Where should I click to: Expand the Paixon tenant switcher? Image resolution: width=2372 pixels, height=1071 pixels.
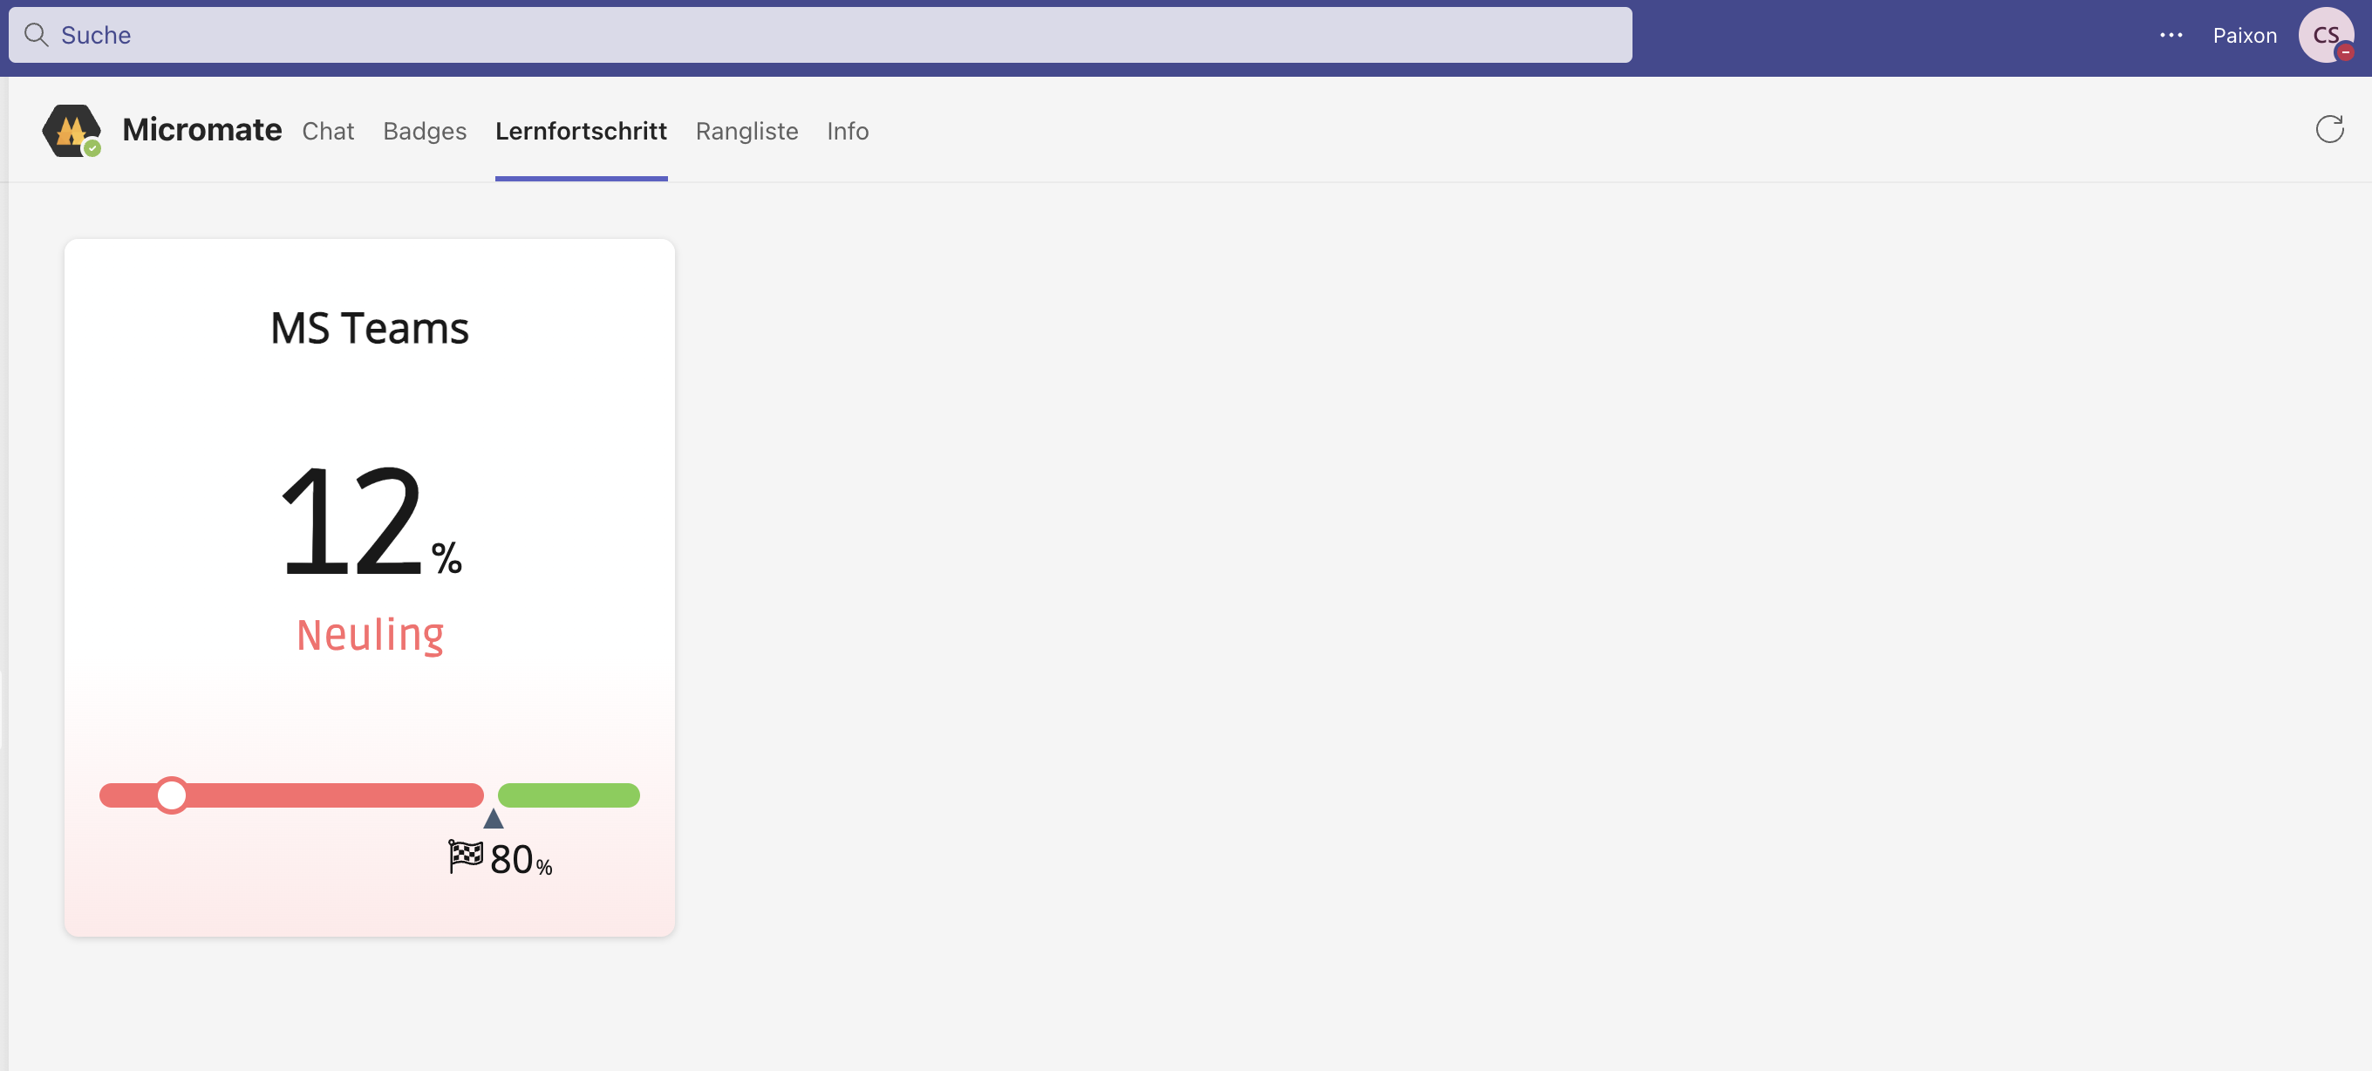[x=2245, y=35]
